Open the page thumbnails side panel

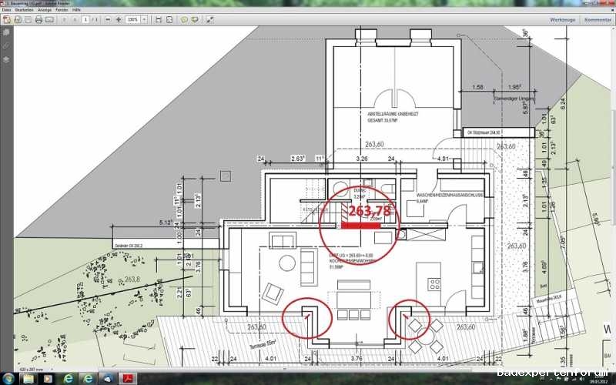point(6,33)
